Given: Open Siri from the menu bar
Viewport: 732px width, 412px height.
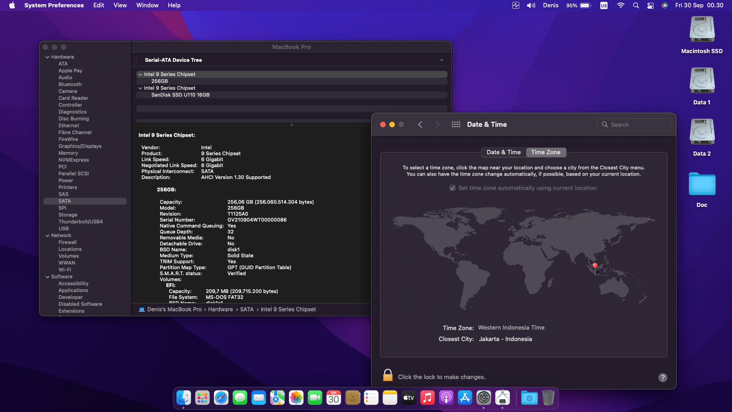Looking at the screenshot, I should [665, 5].
